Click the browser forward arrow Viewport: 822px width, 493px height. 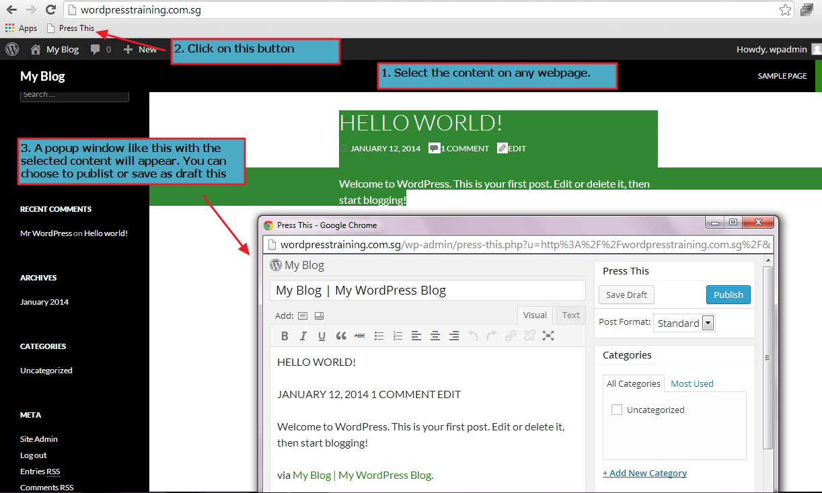tap(31, 10)
